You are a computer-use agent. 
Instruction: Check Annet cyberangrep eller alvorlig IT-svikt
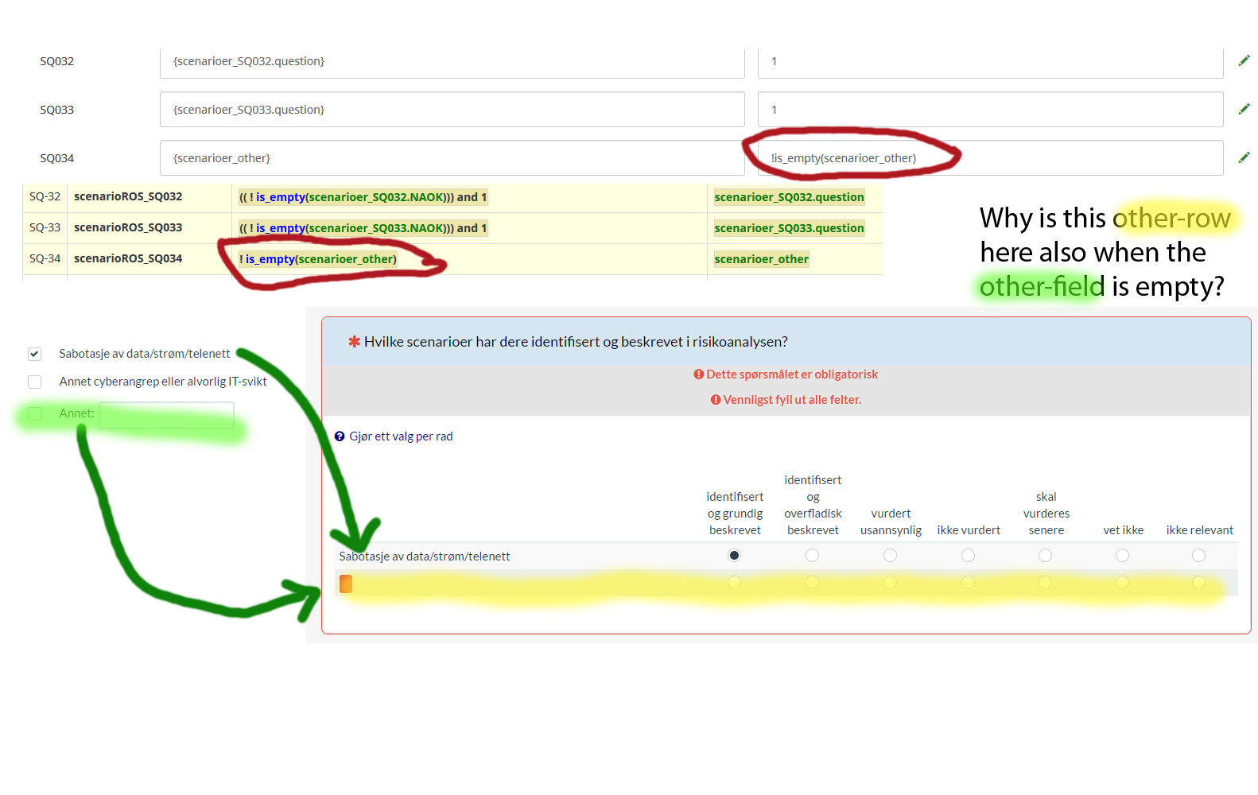tap(34, 382)
